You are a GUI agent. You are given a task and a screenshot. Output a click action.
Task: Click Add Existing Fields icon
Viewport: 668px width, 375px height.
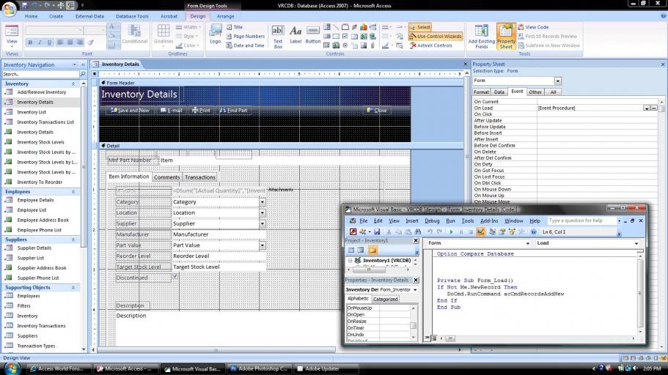[482, 37]
